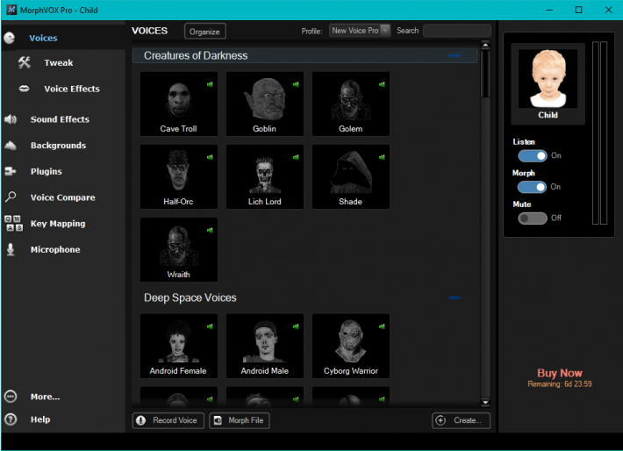This screenshot has width=623, height=451.
Task: Turn off the Listen toggle
Action: point(533,156)
